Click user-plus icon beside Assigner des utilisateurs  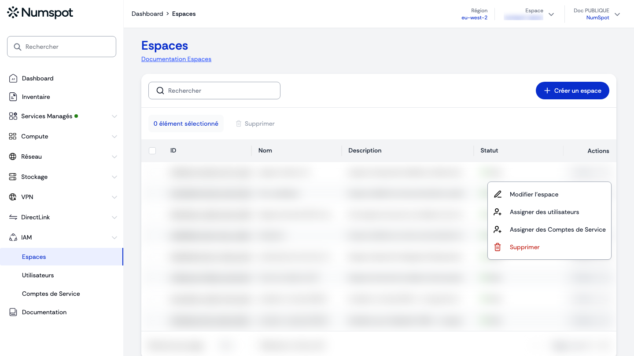point(498,212)
